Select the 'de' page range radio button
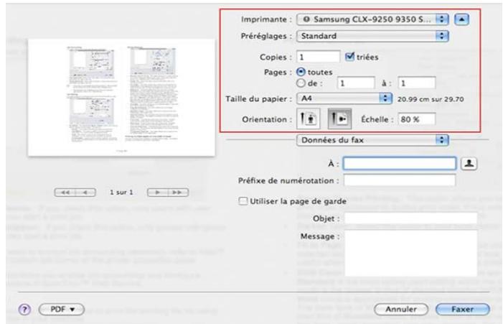The height and width of the screenshot is (324, 503). (301, 83)
